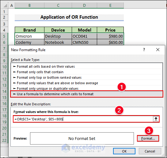Screen dimensions: 167x158
Task: Click the dialog resize grip at bottom corner
Action: [x=163, y=155]
